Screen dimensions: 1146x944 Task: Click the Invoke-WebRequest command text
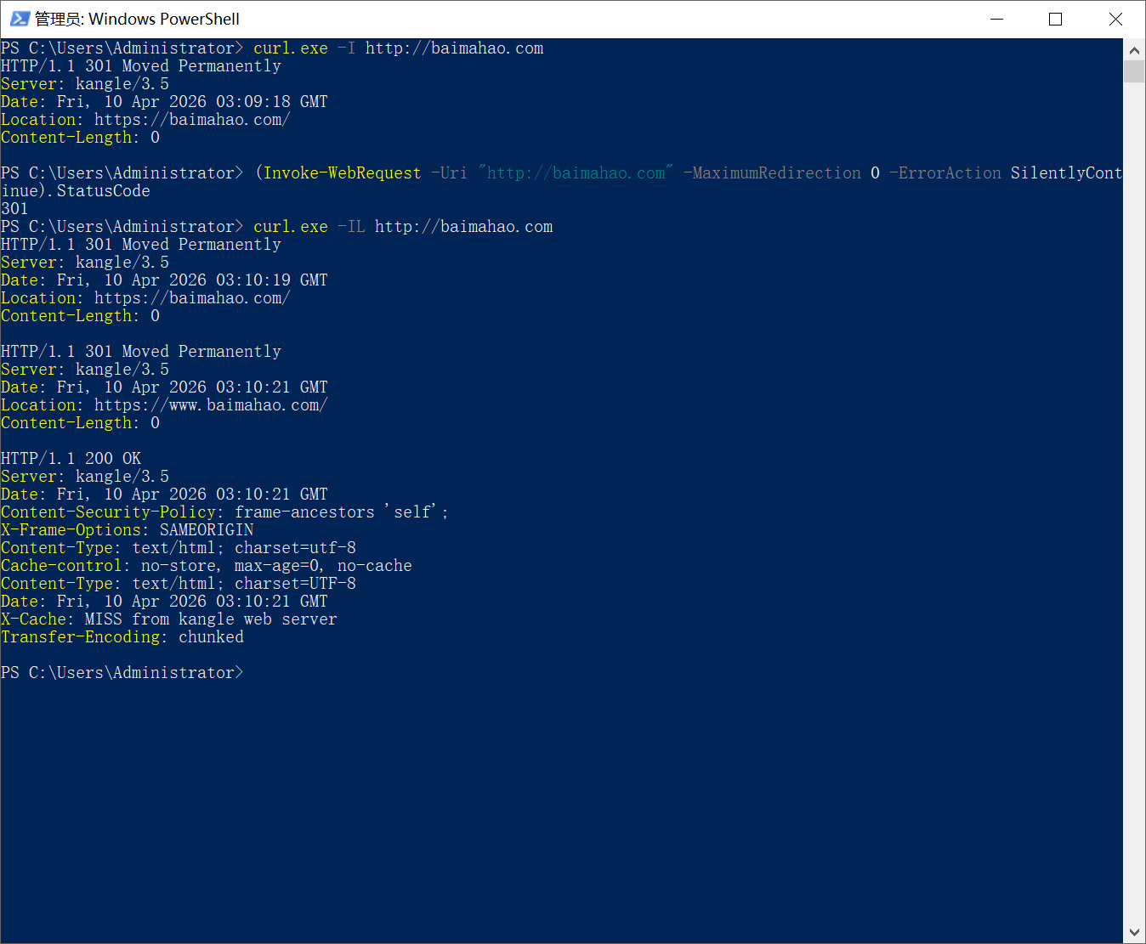342,173
